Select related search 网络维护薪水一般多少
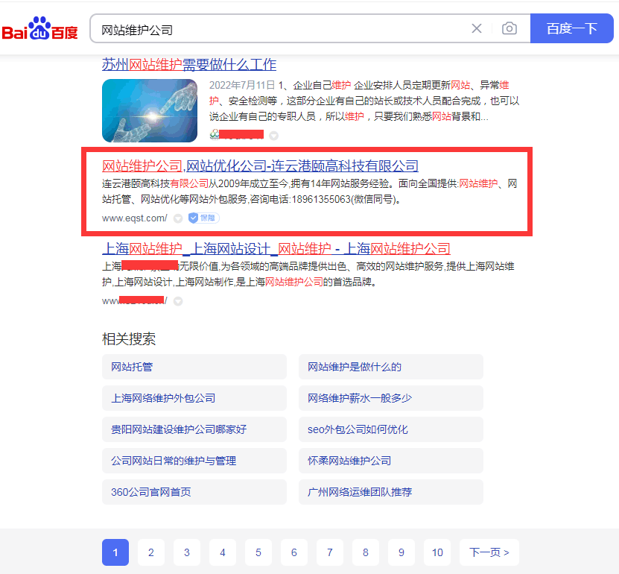619x574 pixels. (391, 398)
